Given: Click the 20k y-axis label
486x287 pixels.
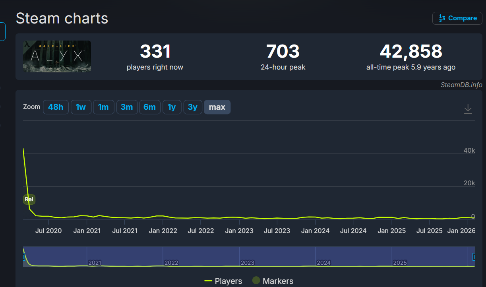Looking at the screenshot, I should point(469,183).
